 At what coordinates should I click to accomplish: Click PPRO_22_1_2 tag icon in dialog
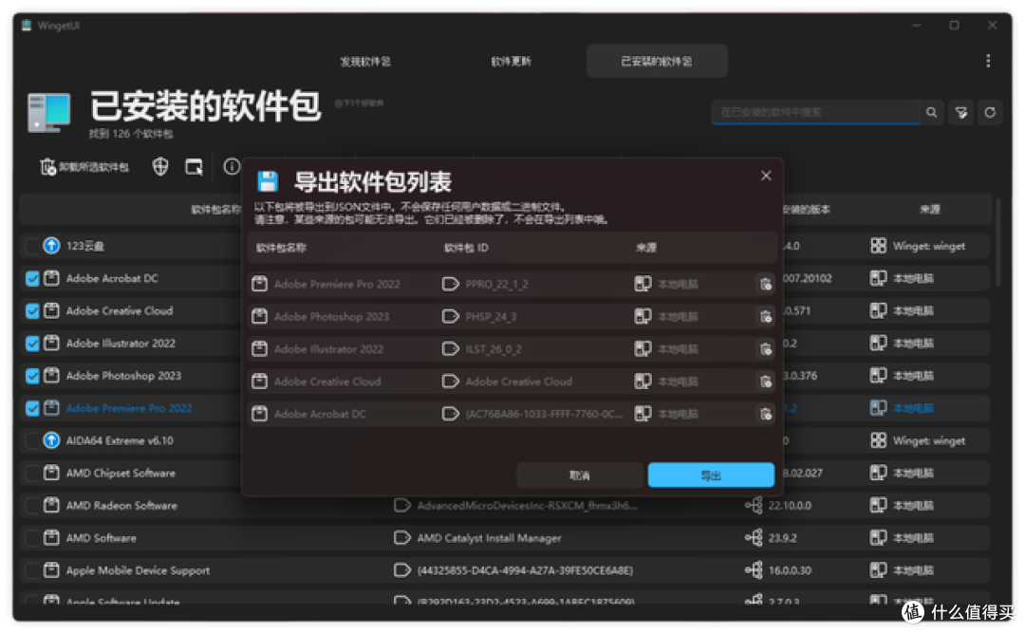[x=451, y=285]
